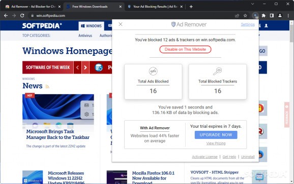This screenshot has height=184, width=294.
Task: Click Websites load 44% faster text
Action: tap(155, 138)
